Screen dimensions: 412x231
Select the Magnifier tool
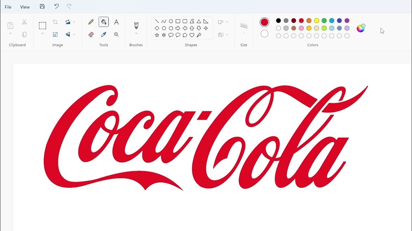(x=117, y=34)
